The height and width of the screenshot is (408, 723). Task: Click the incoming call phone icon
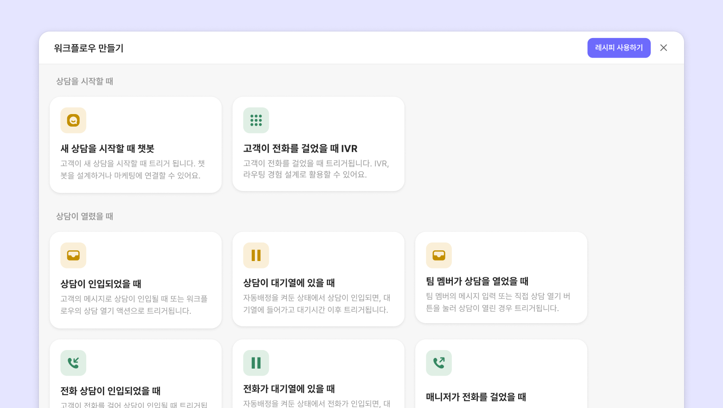tap(73, 363)
